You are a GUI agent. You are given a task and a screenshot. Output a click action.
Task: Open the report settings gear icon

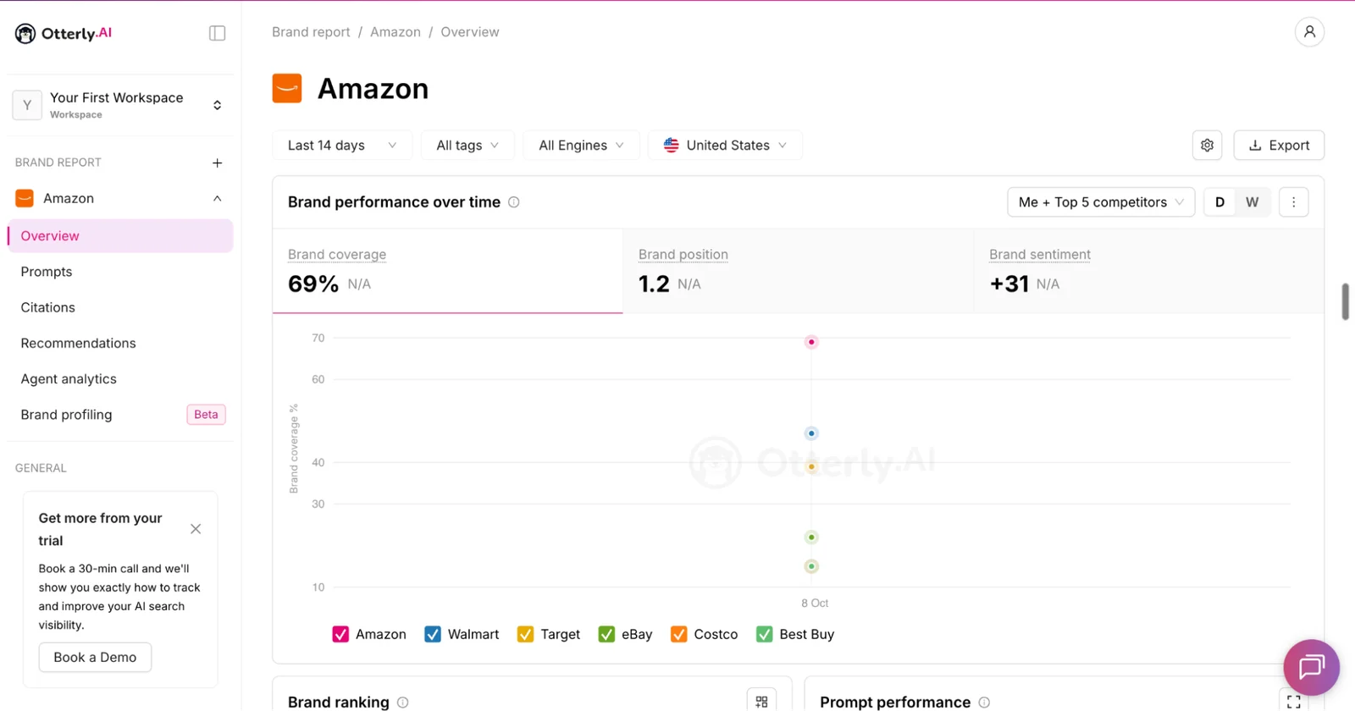pyautogui.click(x=1207, y=146)
